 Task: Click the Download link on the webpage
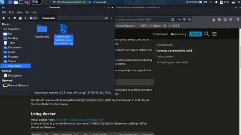click(x=160, y=34)
